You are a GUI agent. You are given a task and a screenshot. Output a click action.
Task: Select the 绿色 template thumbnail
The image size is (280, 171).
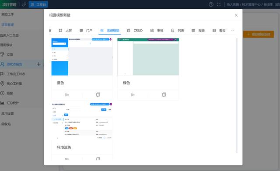(148, 56)
